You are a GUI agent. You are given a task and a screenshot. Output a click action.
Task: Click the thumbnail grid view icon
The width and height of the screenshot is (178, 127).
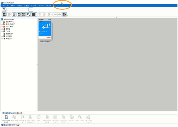coord(33,14)
